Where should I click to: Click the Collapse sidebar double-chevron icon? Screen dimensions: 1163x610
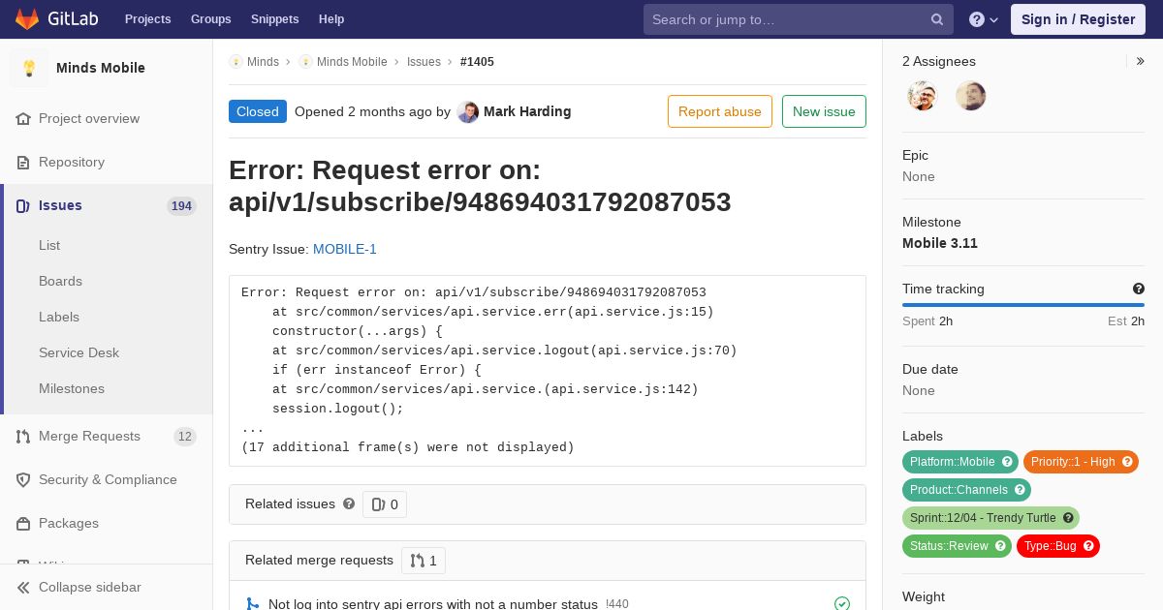coord(23,587)
